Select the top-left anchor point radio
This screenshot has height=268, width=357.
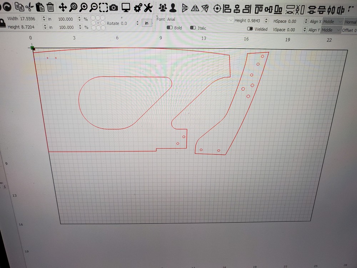point(93,18)
